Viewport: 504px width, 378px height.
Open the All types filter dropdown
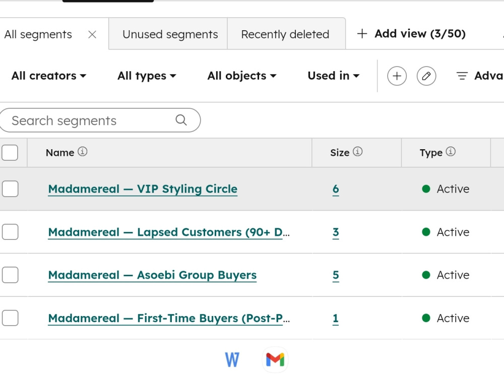(147, 76)
